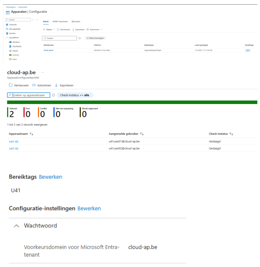Viewport: 260px width, 267px height.
Task: Click Bewerken next to Configuratie-instellingen
Action: click(89, 208)
